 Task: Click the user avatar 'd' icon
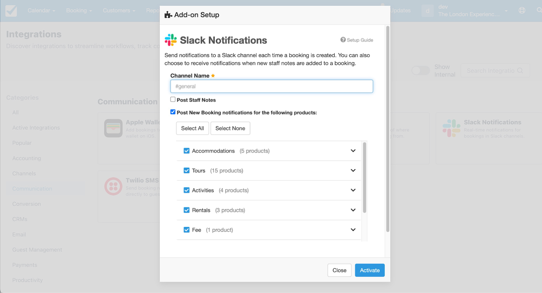point(428,11)
